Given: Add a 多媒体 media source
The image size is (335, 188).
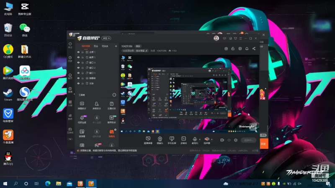Looking at the screenshot, I should [x=183, y=140].
